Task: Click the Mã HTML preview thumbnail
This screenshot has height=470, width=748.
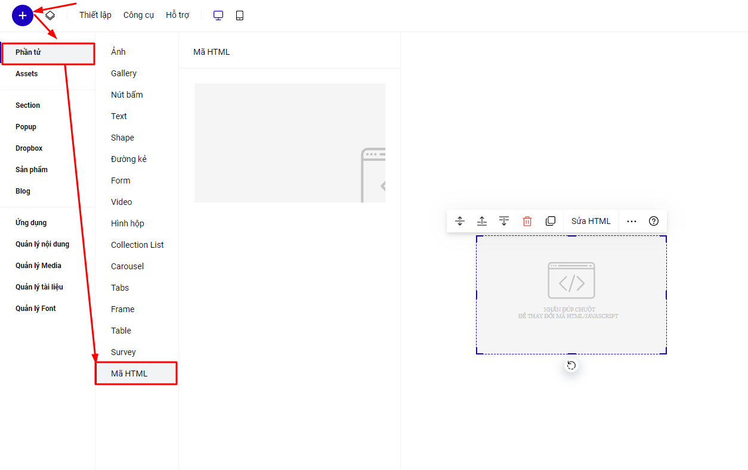Action: click(290, 143)
